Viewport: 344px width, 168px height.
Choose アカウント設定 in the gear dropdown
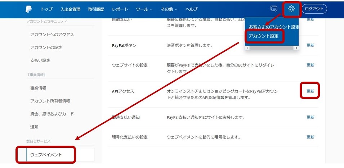coord(263,36)
